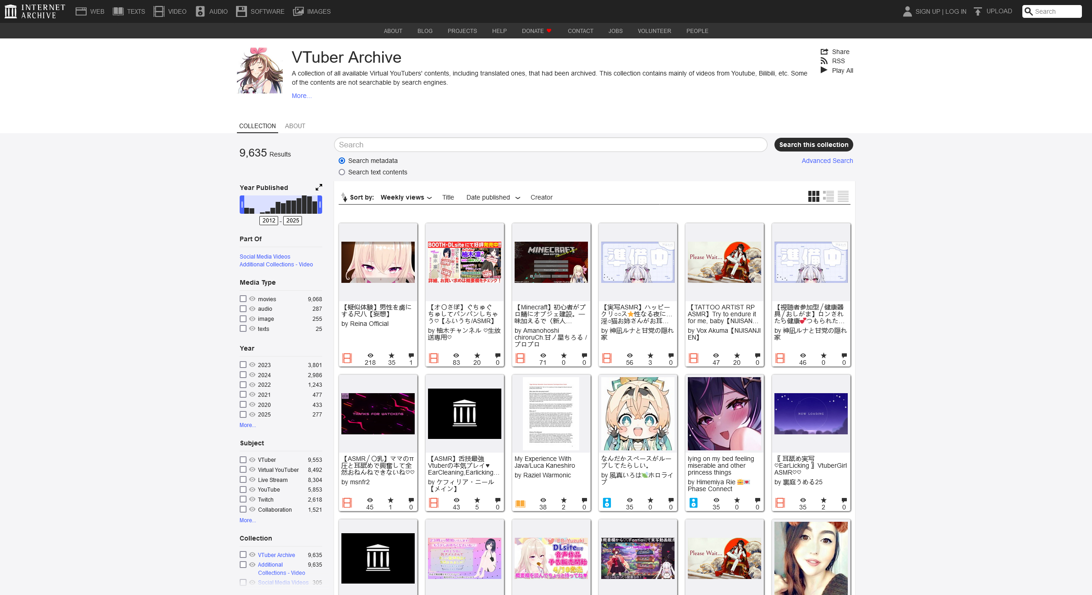Switch to grid tile view
Image resolution: width=1092 pixels, height=595 pixels.
814,196
